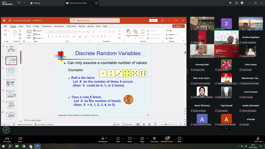Open the Layout dropdown

coord(38,31)
